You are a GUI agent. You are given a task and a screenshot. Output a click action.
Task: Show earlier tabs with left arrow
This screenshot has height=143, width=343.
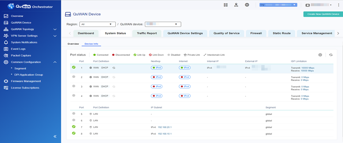point(70,33)
